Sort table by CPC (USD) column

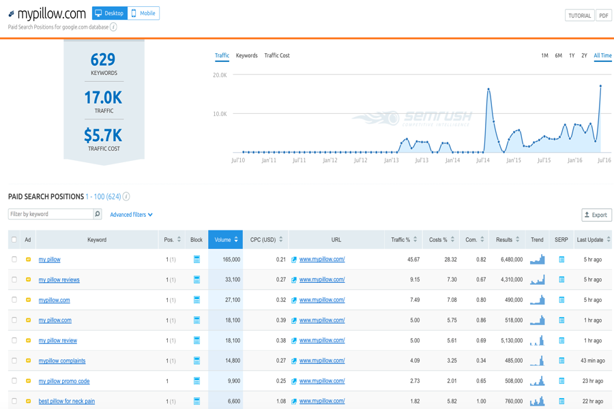(x=266, y=239)
